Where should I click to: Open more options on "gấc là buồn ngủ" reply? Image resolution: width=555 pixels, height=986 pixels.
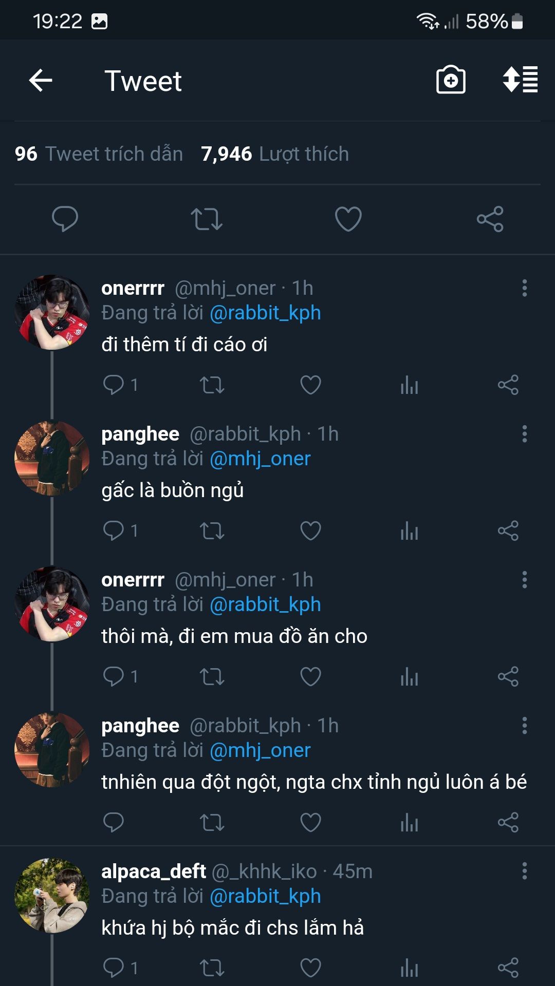[524, 434]
